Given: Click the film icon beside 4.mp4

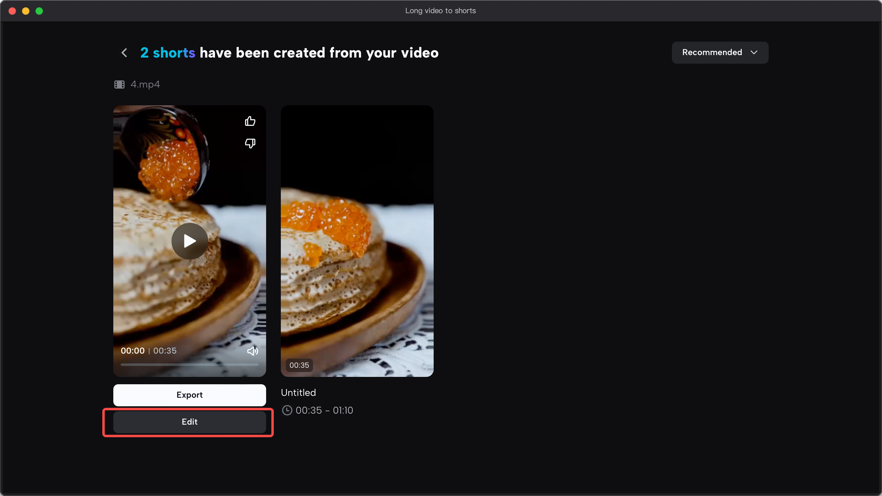Looking at the screenshot, I should (119, 85).
